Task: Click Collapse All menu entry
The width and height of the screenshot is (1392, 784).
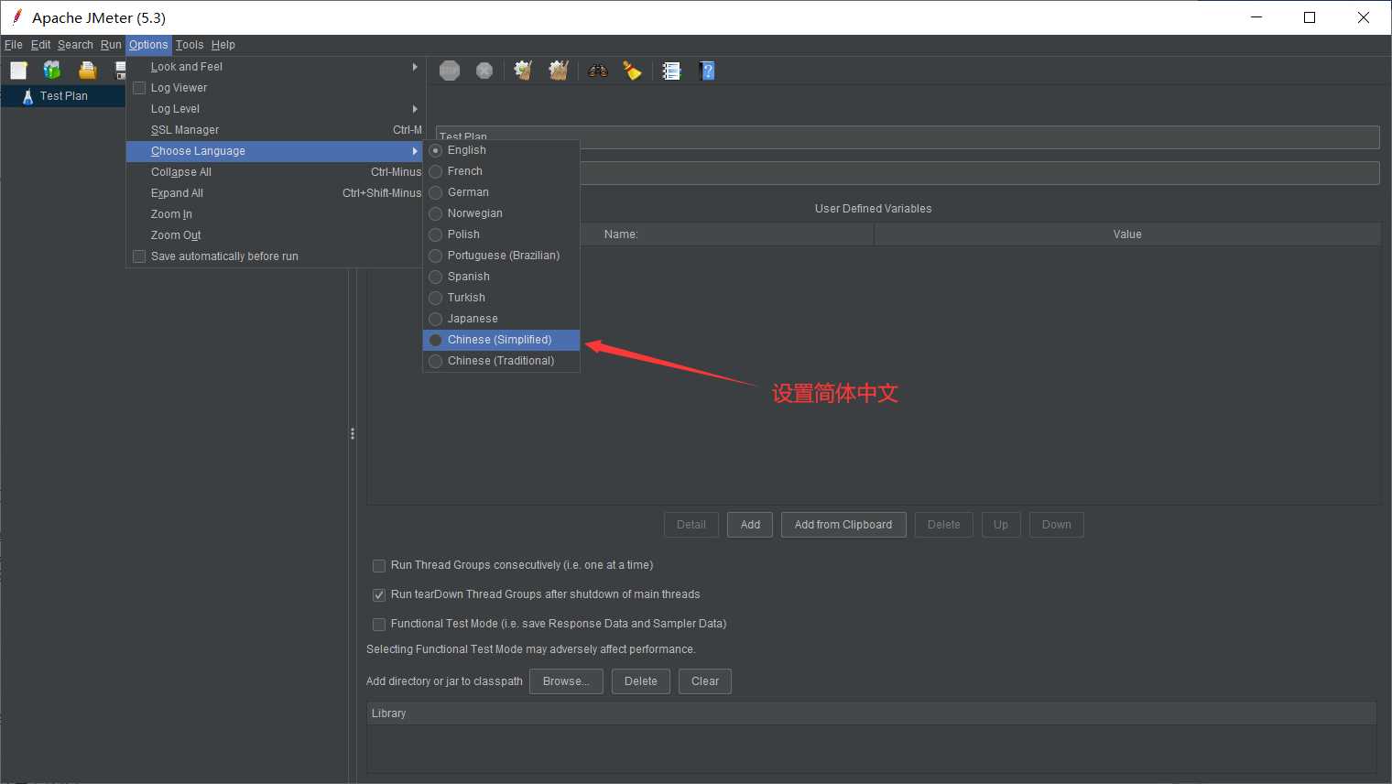Action: pos(274,172)
